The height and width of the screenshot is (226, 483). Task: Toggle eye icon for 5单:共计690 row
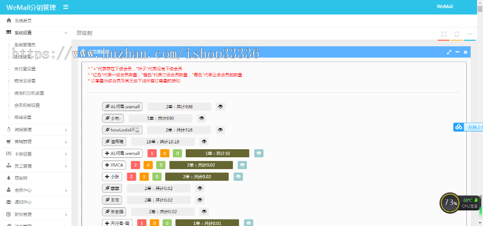[x=201, y=119]
